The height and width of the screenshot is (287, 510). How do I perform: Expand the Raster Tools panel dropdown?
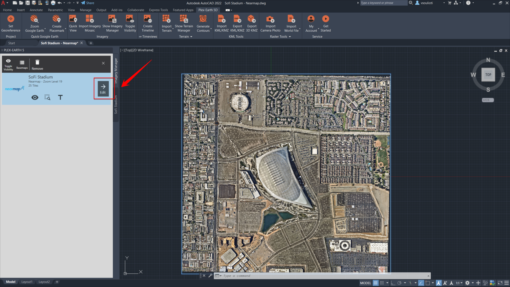click(x=280, y=37)
